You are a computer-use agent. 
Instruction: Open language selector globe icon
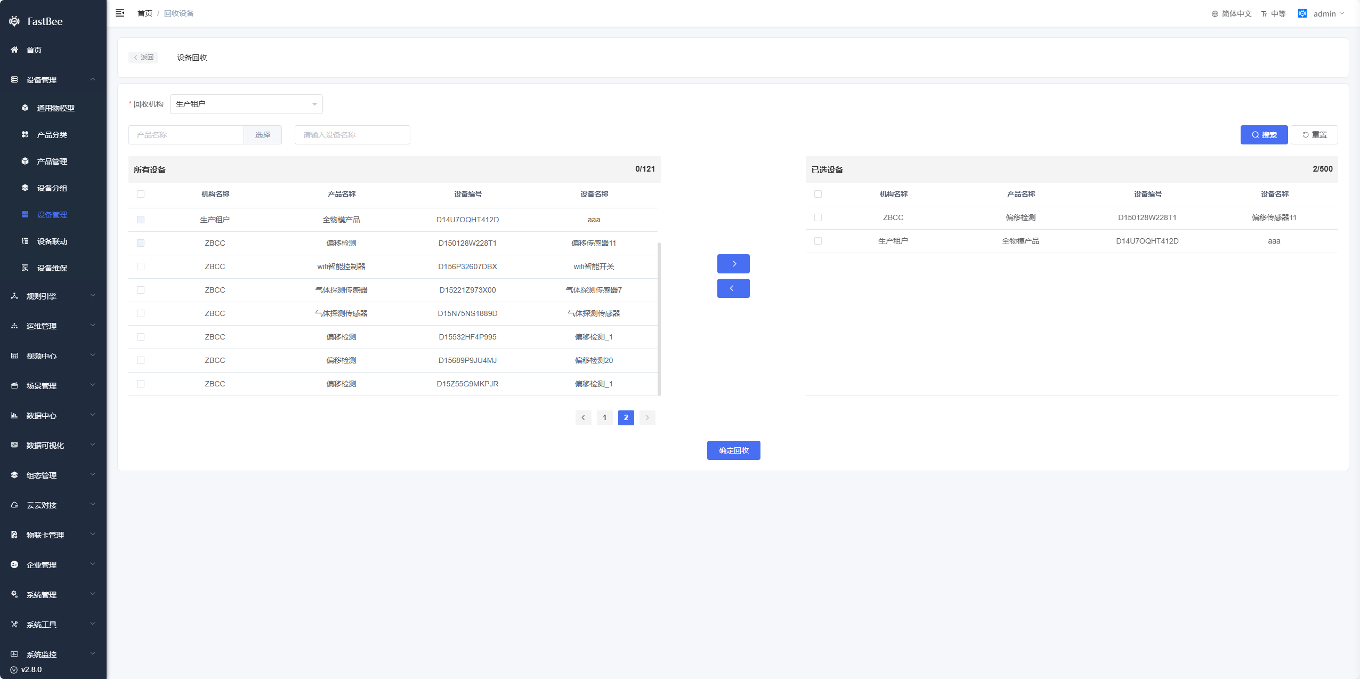[x=1215, y=14]
